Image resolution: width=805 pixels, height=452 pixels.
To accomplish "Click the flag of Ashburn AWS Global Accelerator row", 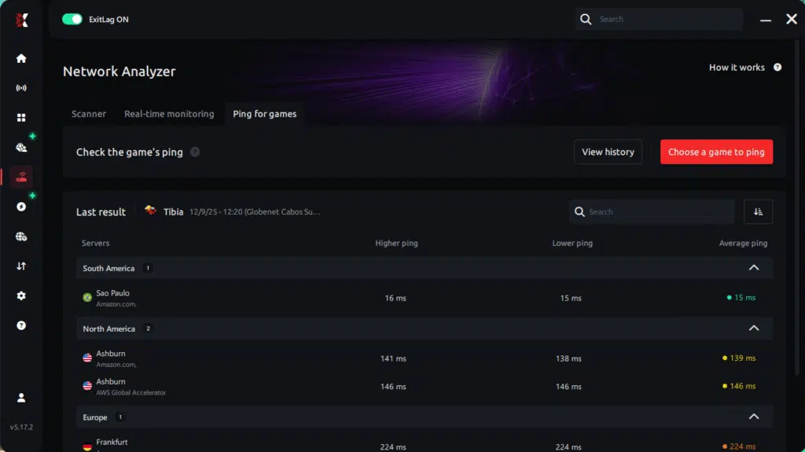I will click(x=87, y=386).
